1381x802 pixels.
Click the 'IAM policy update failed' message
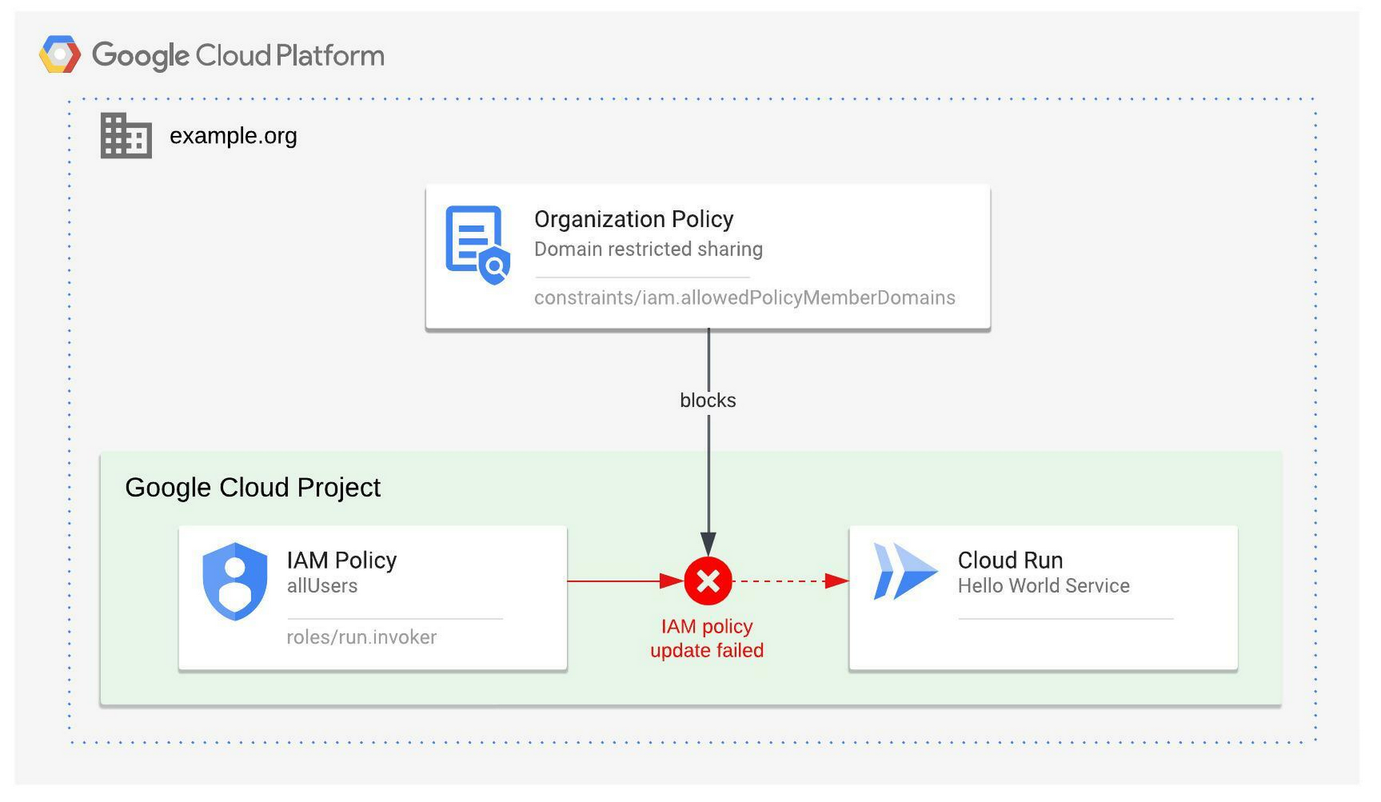pos(707,639)
